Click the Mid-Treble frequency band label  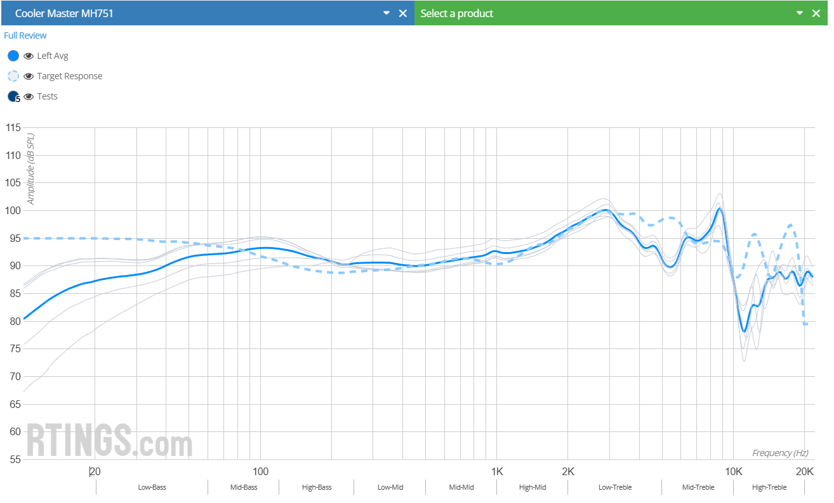(x=698, y=487)
